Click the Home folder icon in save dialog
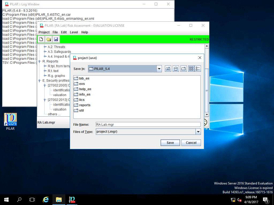274x205 pixels. click(176, 69)
